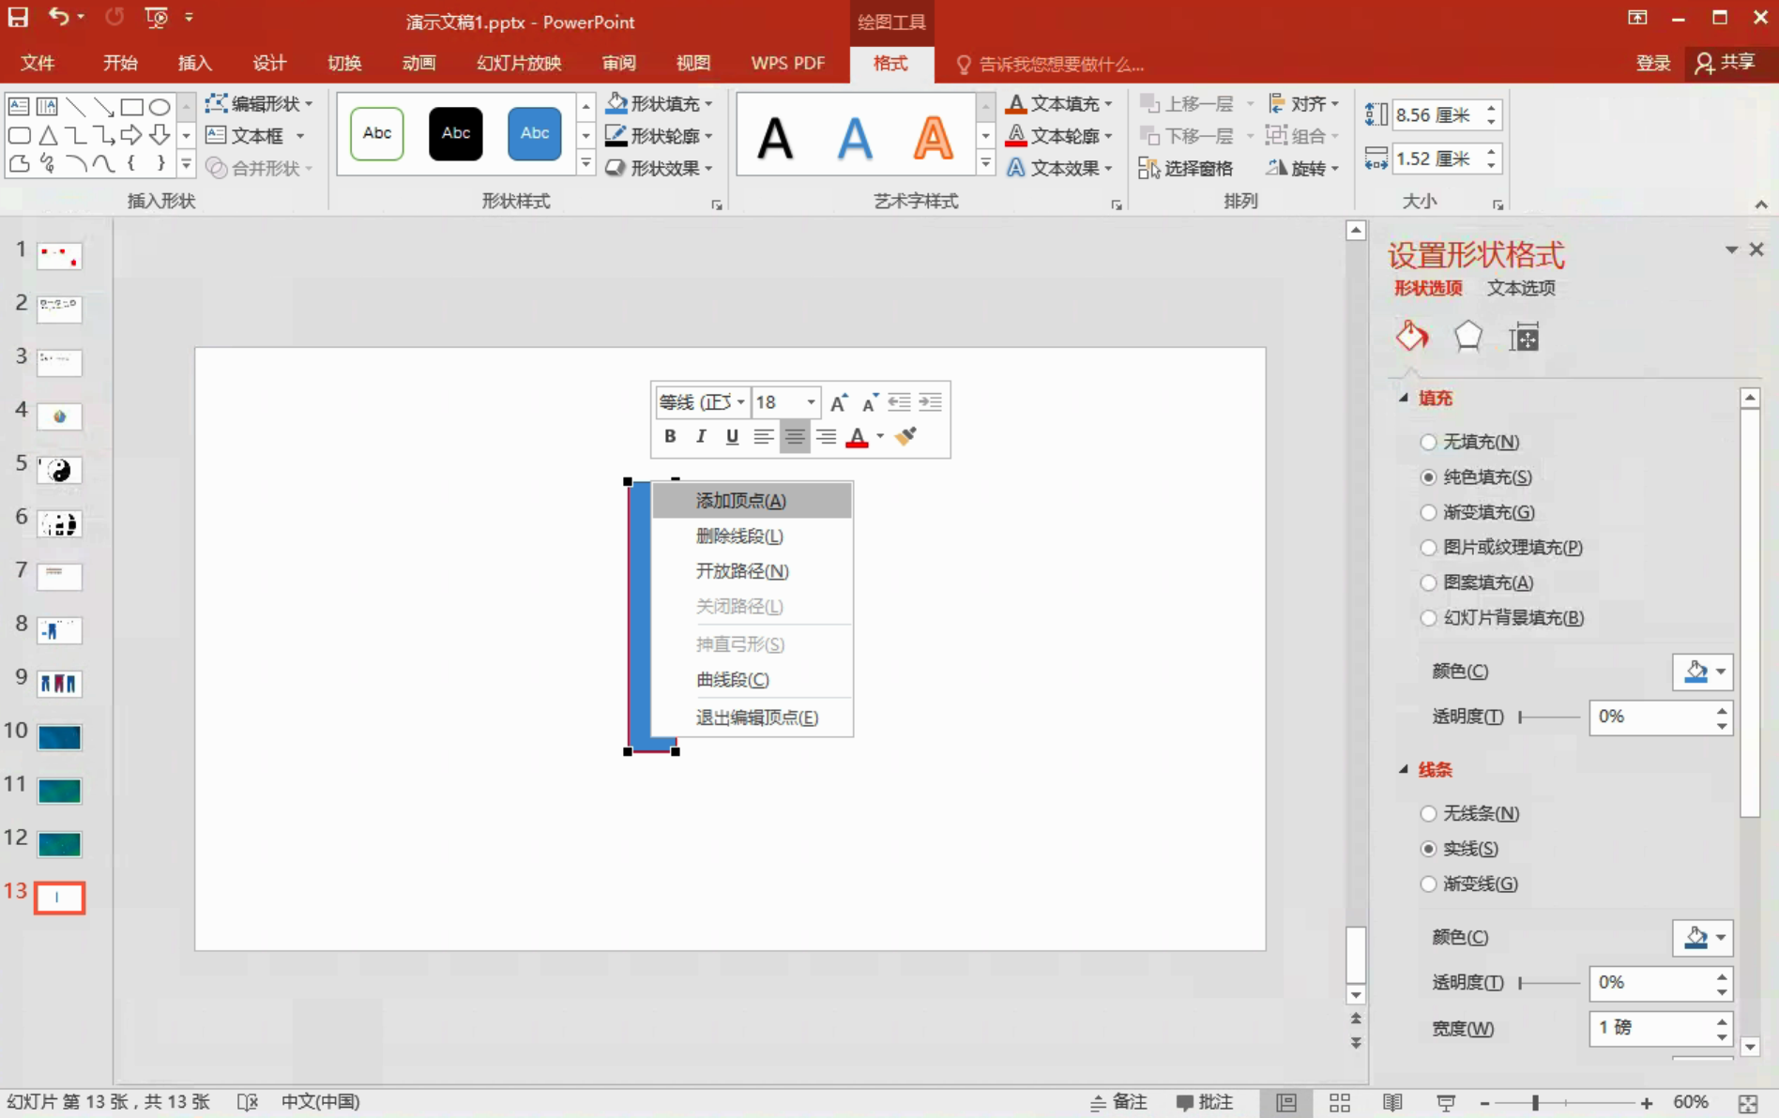Click the 共享 share button

[x=1726, y=63]
